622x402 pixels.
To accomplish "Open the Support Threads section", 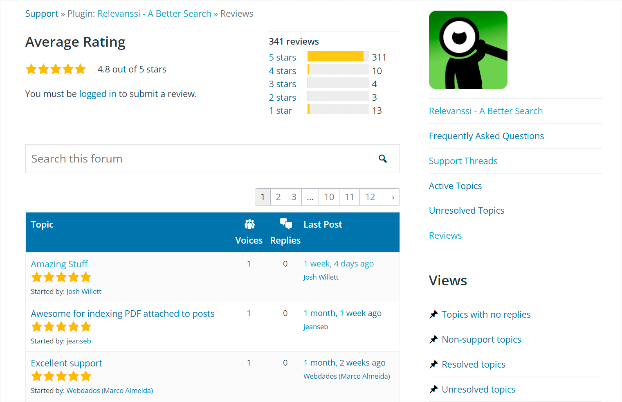I will pyautogui.click(x=463, y=161).
